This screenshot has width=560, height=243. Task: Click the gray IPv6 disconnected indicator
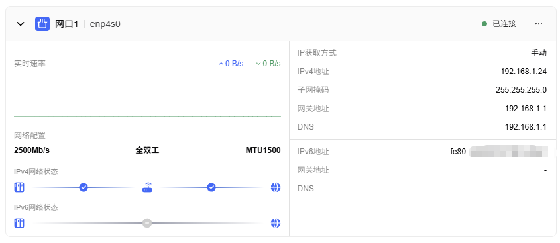(147, 223)
